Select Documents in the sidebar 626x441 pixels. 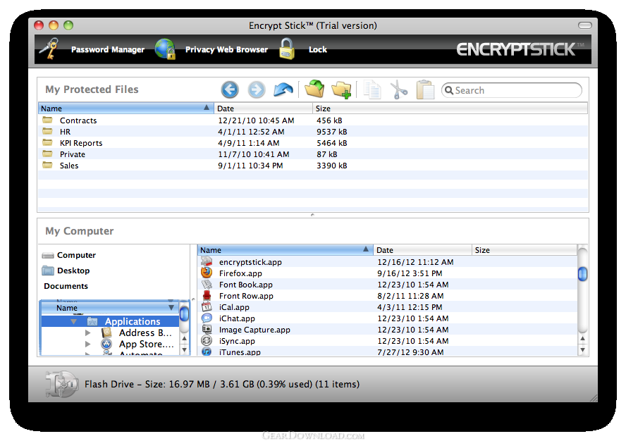pos(66,286)
